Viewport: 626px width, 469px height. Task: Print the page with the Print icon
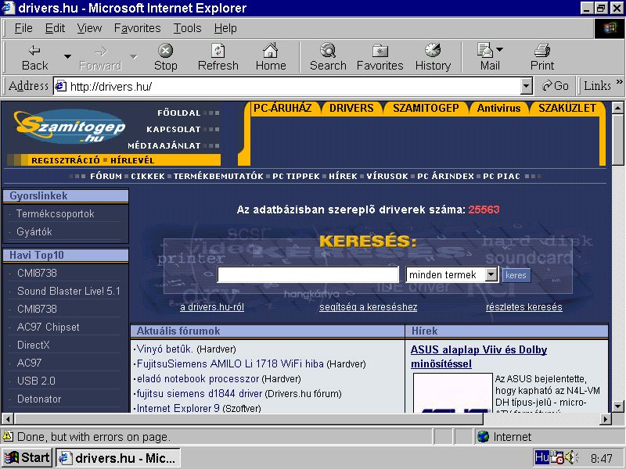(x=541, y=58)
